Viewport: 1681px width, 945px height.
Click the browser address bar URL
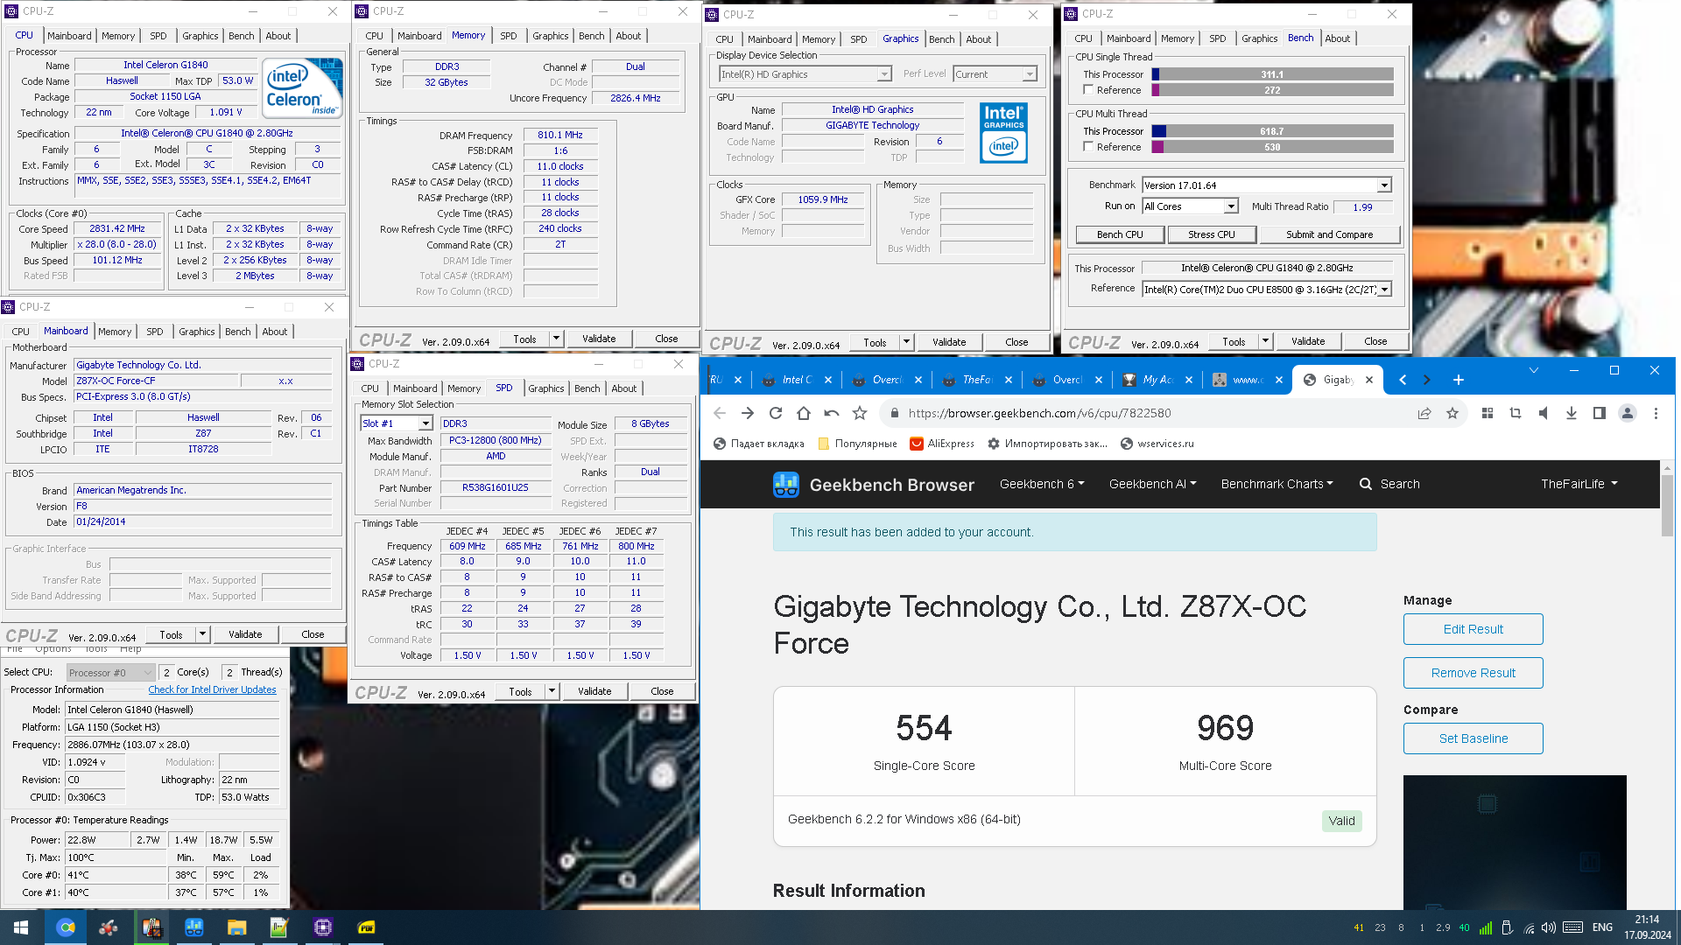1039,414
